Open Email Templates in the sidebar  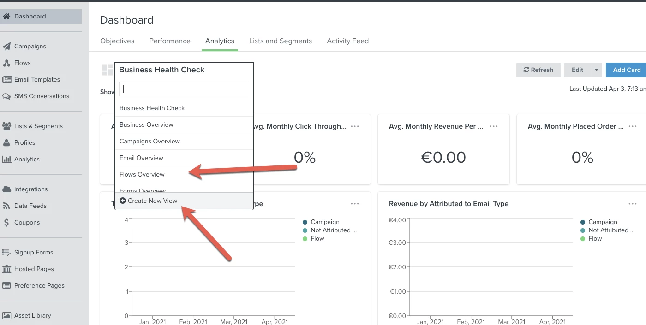tap(37, 79)
